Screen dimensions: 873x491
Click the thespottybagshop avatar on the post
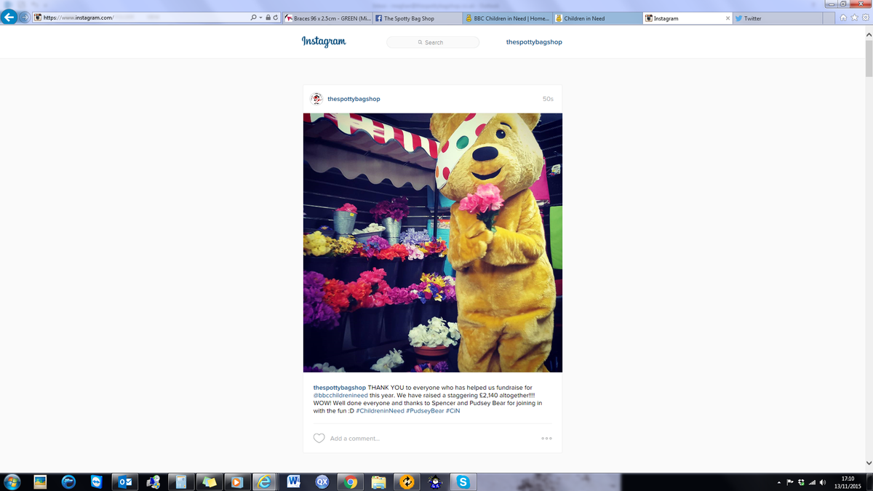316,99
